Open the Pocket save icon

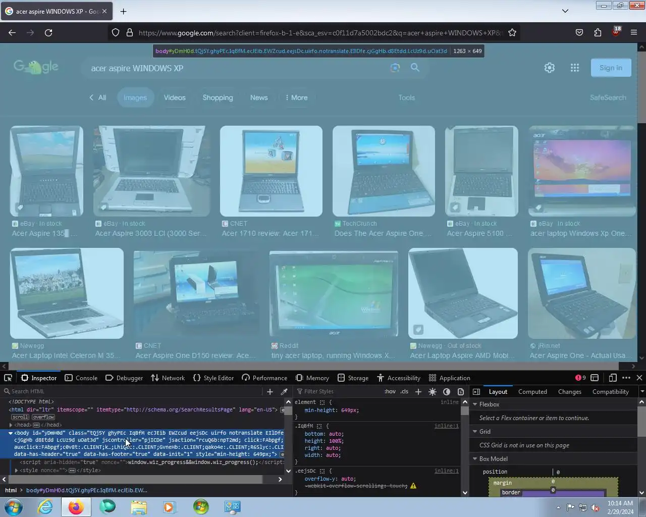(579, 32)
